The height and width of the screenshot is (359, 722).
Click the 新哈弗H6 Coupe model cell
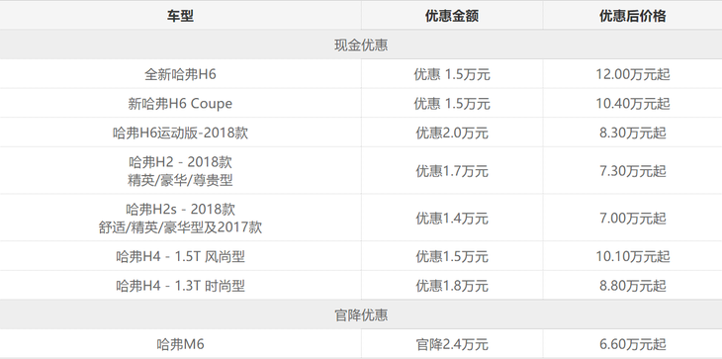(180, 104)
